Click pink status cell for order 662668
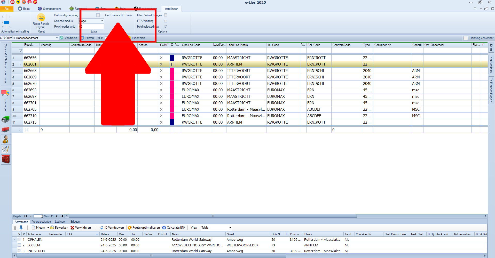 point(172,71)
